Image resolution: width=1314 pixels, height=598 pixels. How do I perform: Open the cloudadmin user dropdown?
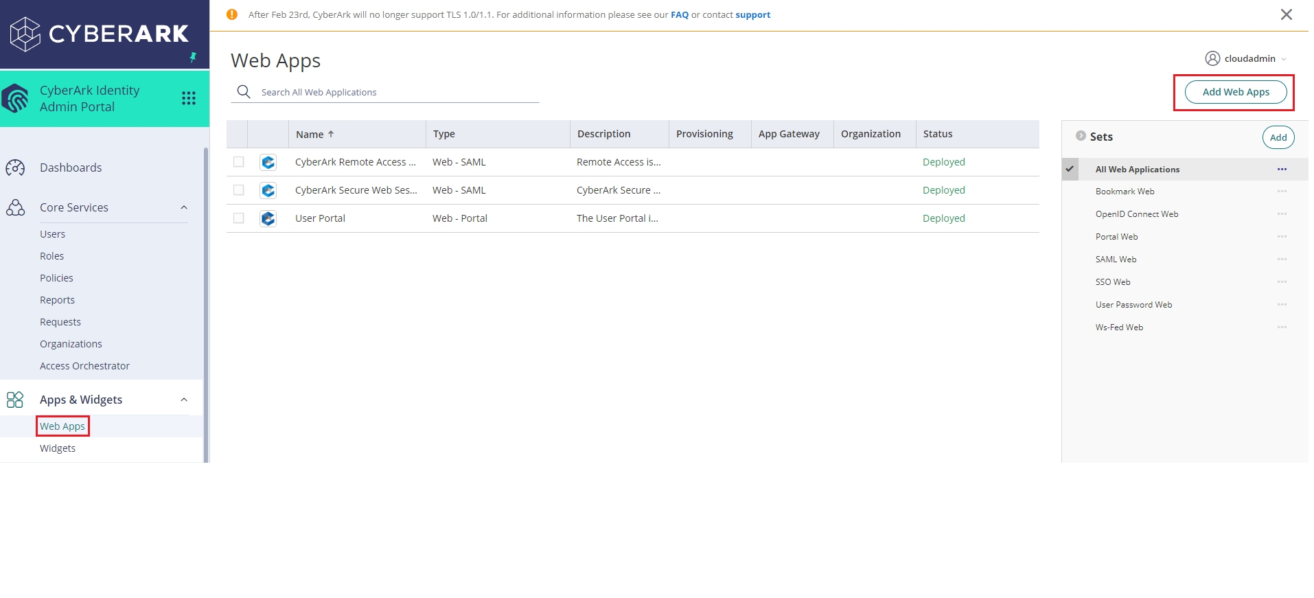pyautogui.click(x=1247, y=58)
